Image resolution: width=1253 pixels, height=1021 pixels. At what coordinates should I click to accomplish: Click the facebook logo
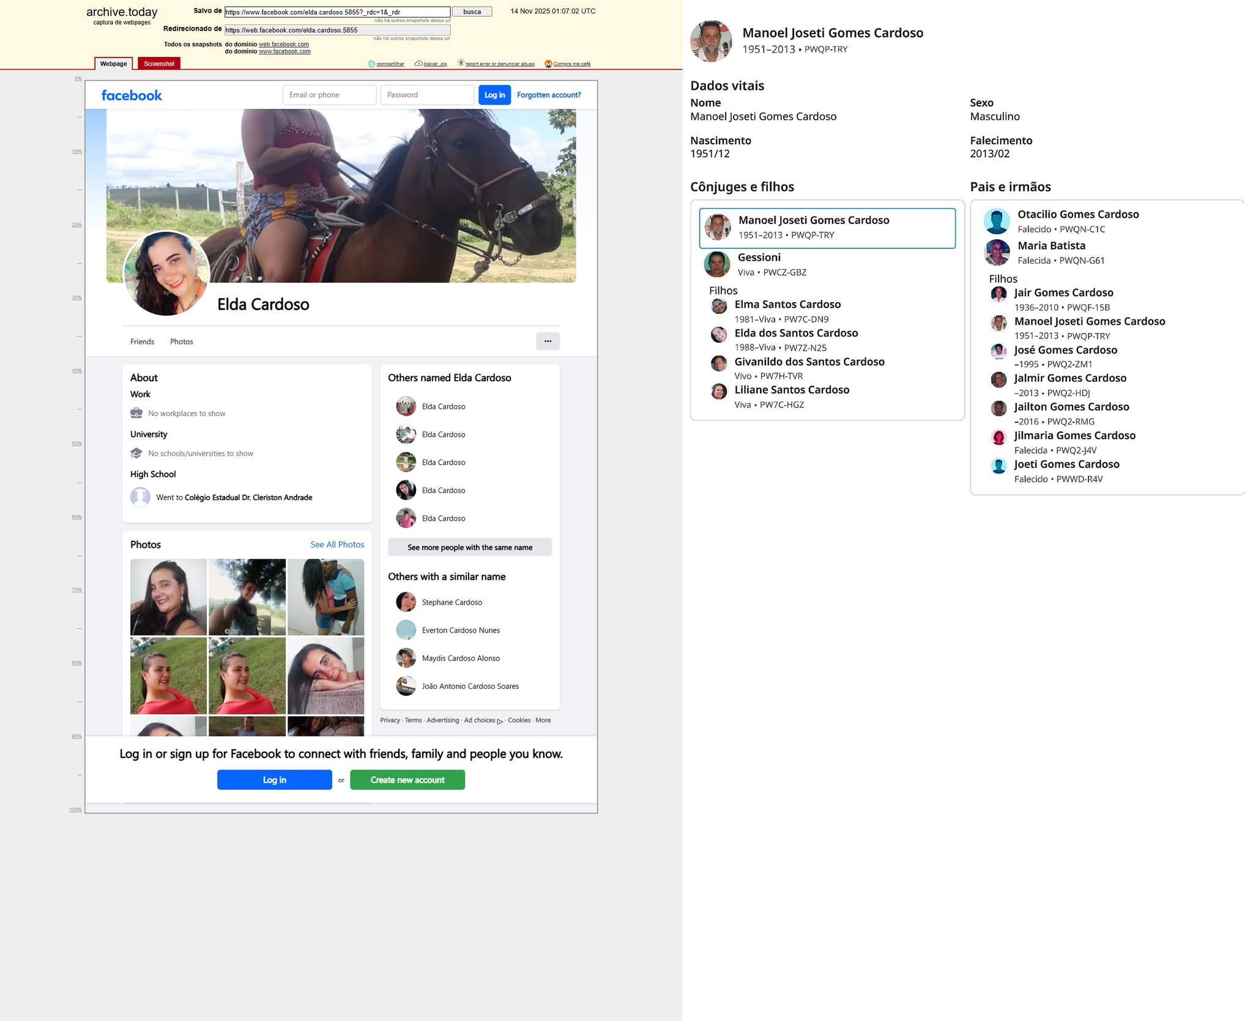(132, 95)
